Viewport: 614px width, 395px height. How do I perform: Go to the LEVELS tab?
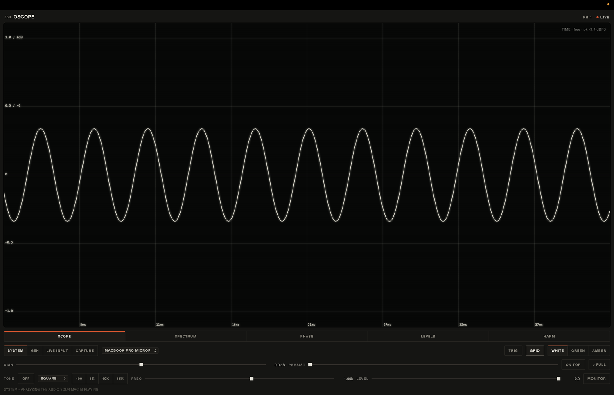pos(428,336)
